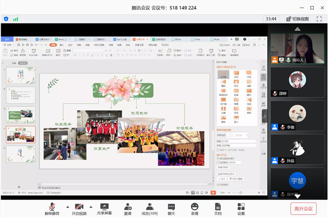
Task: Select slide 2 thumbnail in shared WPS
Action: pyautogui.click(x=21, y=95)
